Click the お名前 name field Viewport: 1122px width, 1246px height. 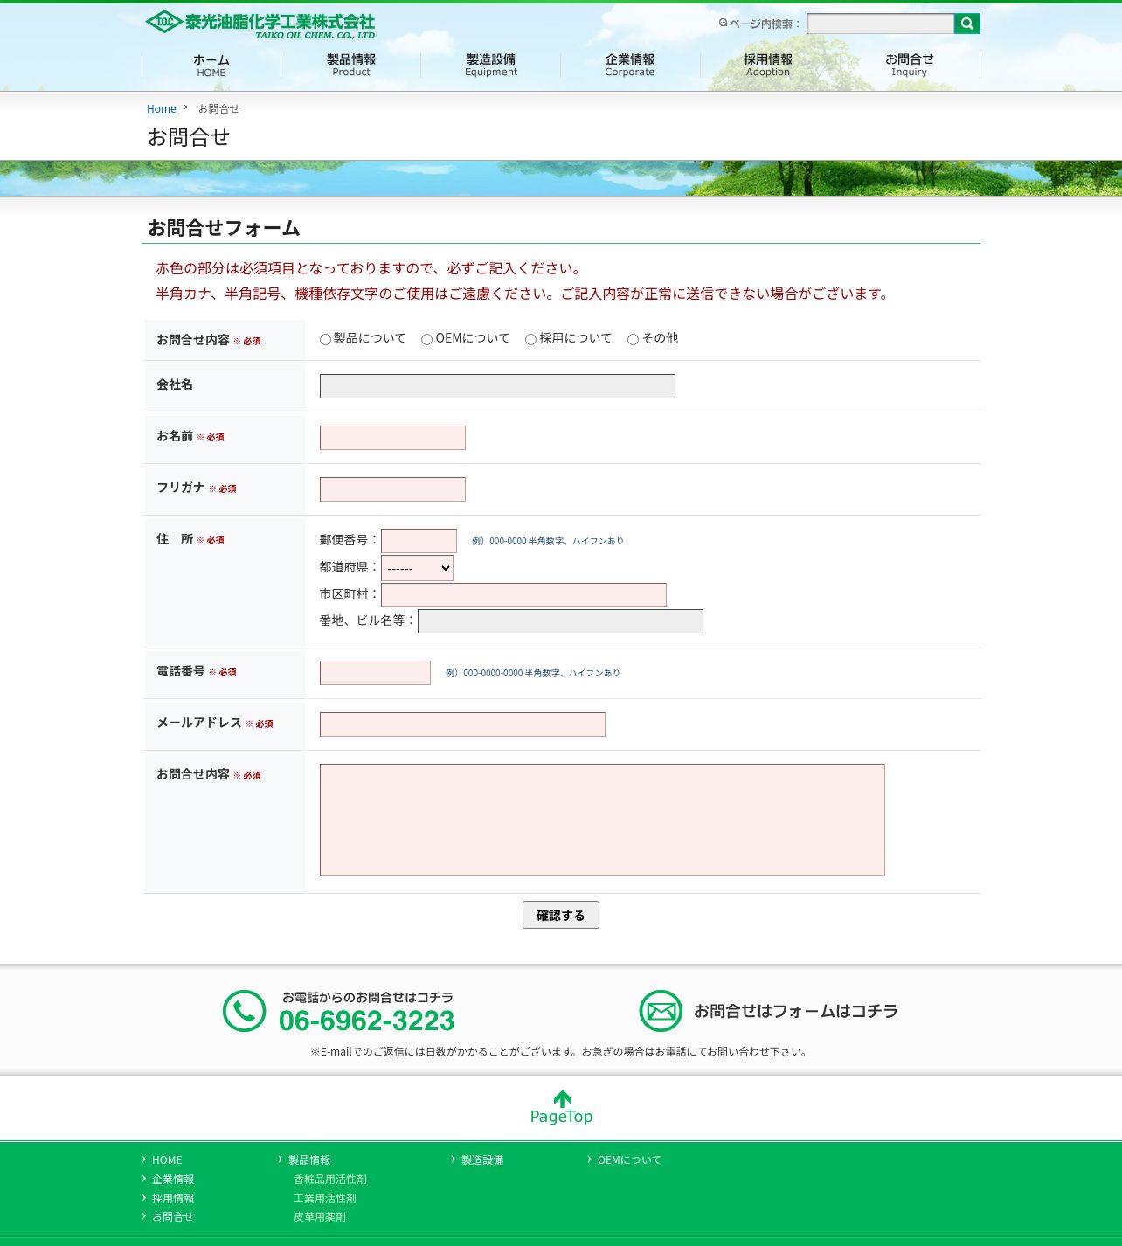[x=392, y=438]
